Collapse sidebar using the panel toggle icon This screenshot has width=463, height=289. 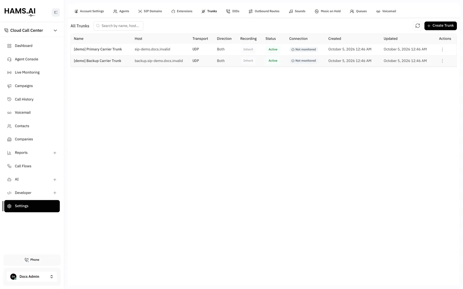(x=56, y=12)
